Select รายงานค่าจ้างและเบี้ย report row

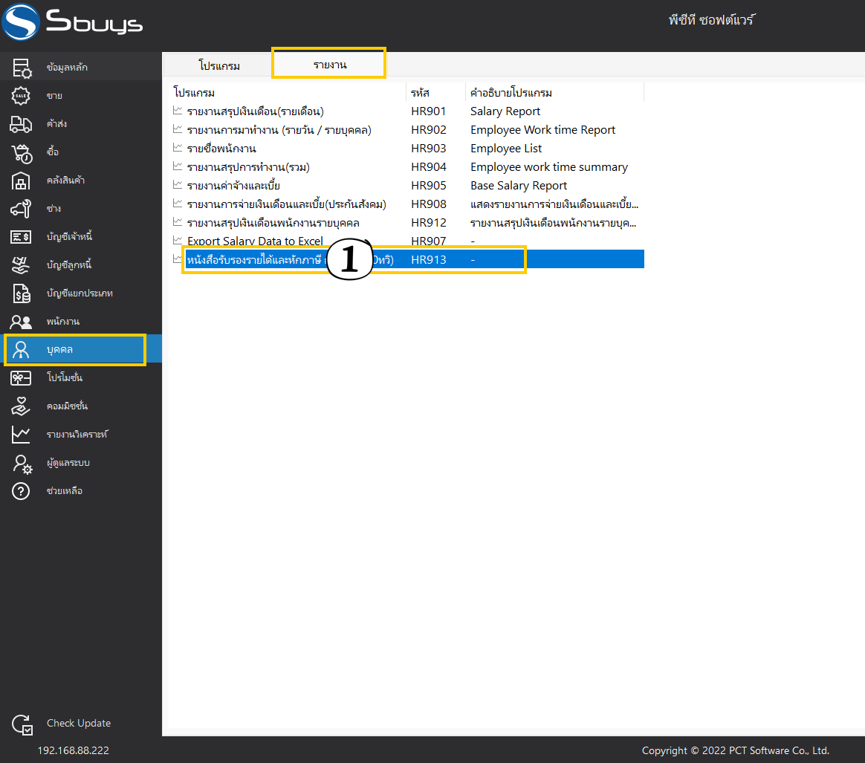(x=407, y=186)
